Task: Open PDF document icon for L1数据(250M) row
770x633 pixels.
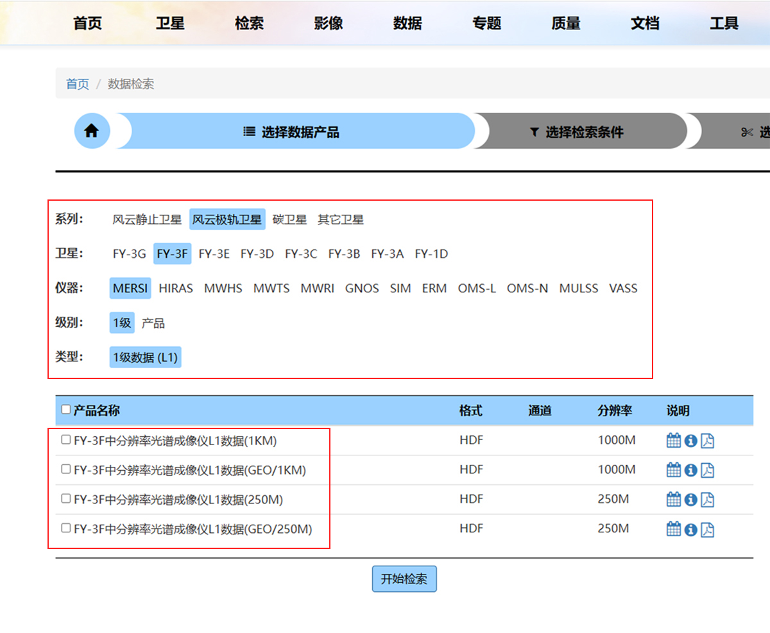Action: 707,500
